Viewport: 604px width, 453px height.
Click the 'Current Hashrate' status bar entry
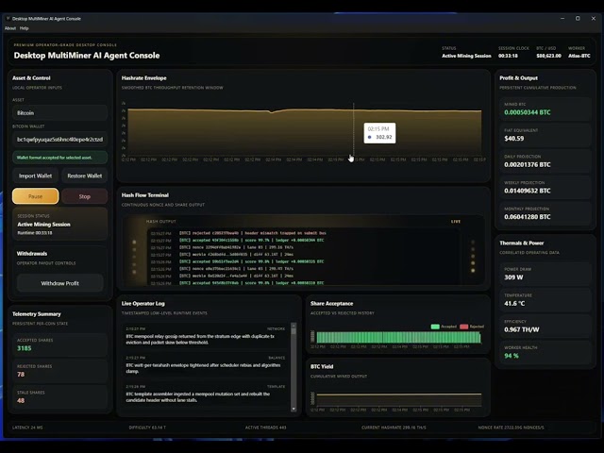[x=394, y=428]
